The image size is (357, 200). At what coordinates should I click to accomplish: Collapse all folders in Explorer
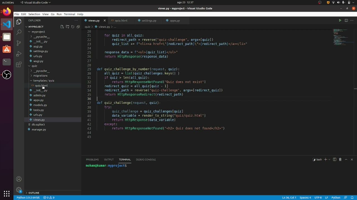[78, 27]
